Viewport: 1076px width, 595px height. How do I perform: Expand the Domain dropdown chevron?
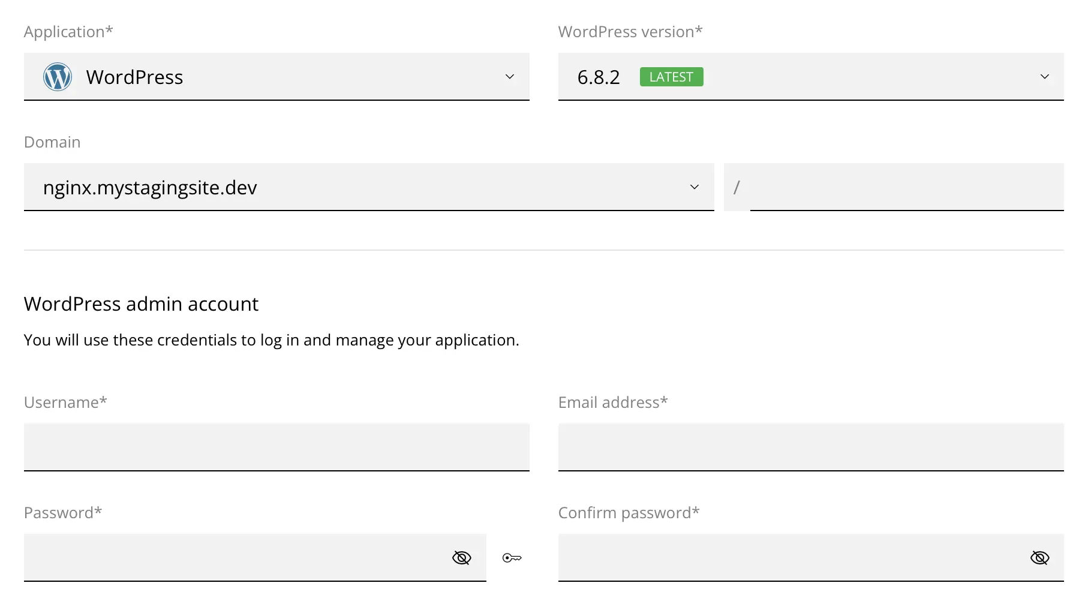pos(694,187)
